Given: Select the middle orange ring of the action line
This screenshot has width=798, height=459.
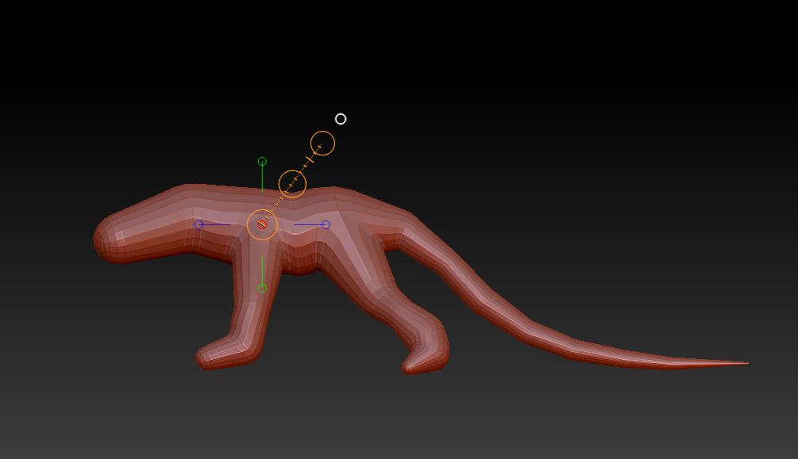Looking at the screenshot, I should [294, 184].
